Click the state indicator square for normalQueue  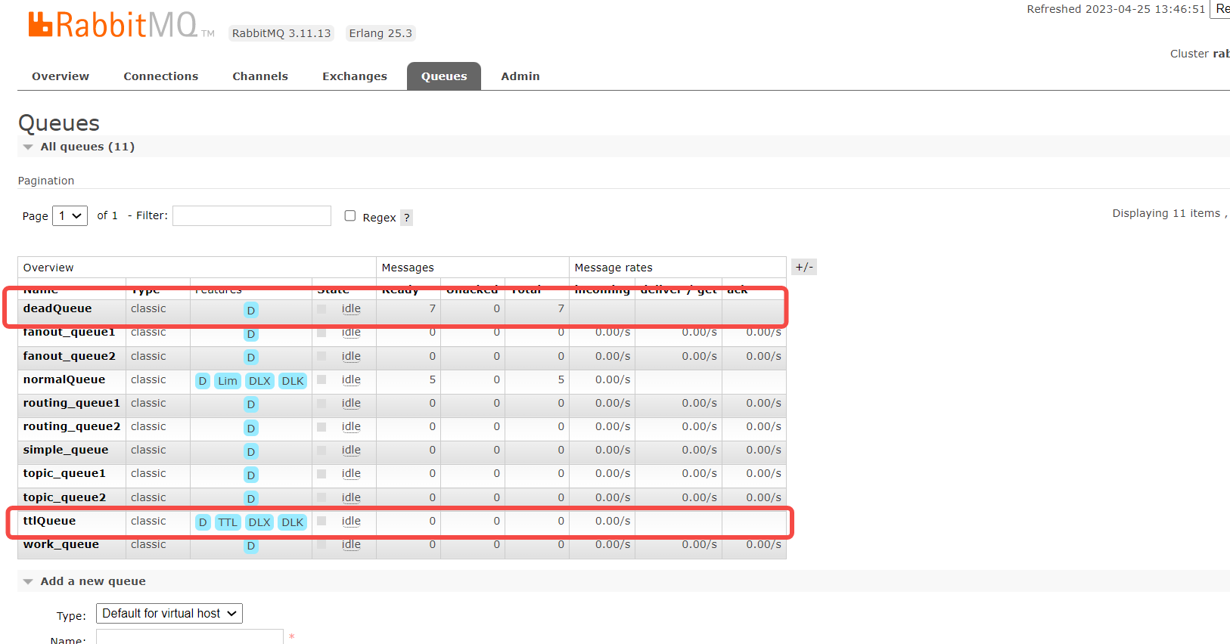[x=321, y=379]
